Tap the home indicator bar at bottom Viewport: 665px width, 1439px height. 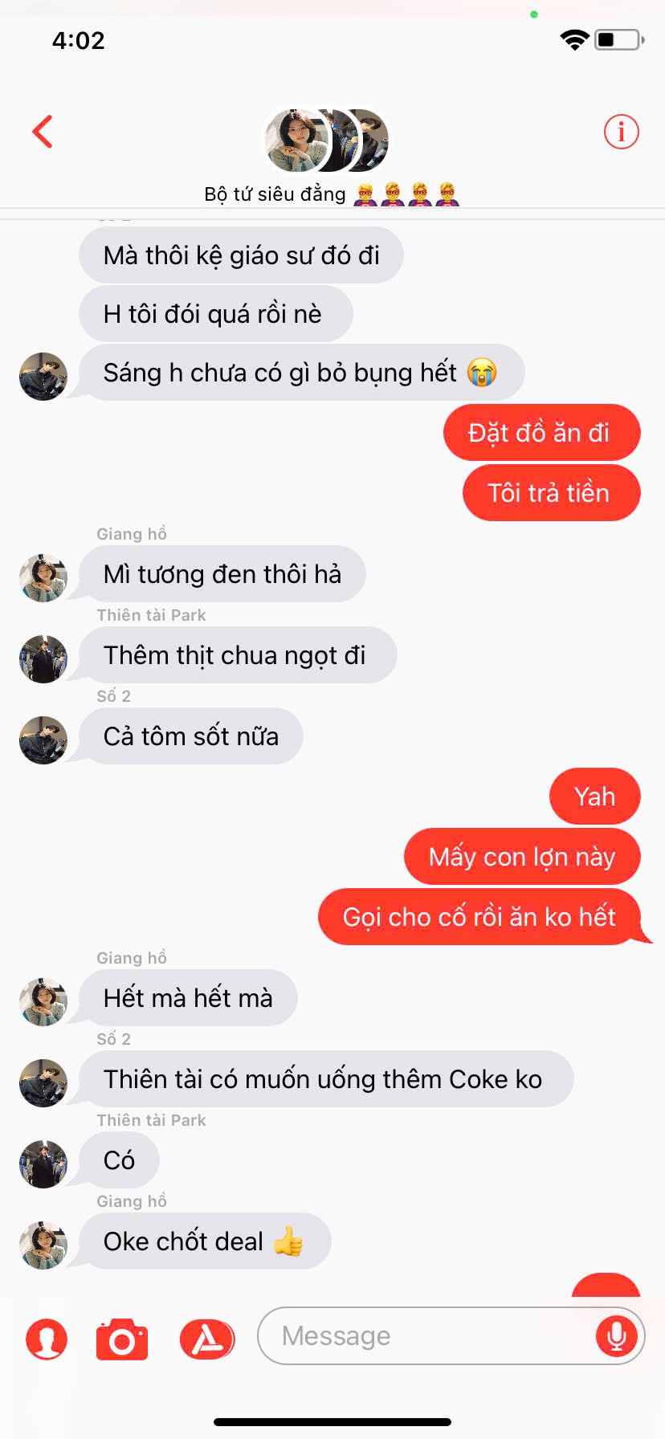332,1422
